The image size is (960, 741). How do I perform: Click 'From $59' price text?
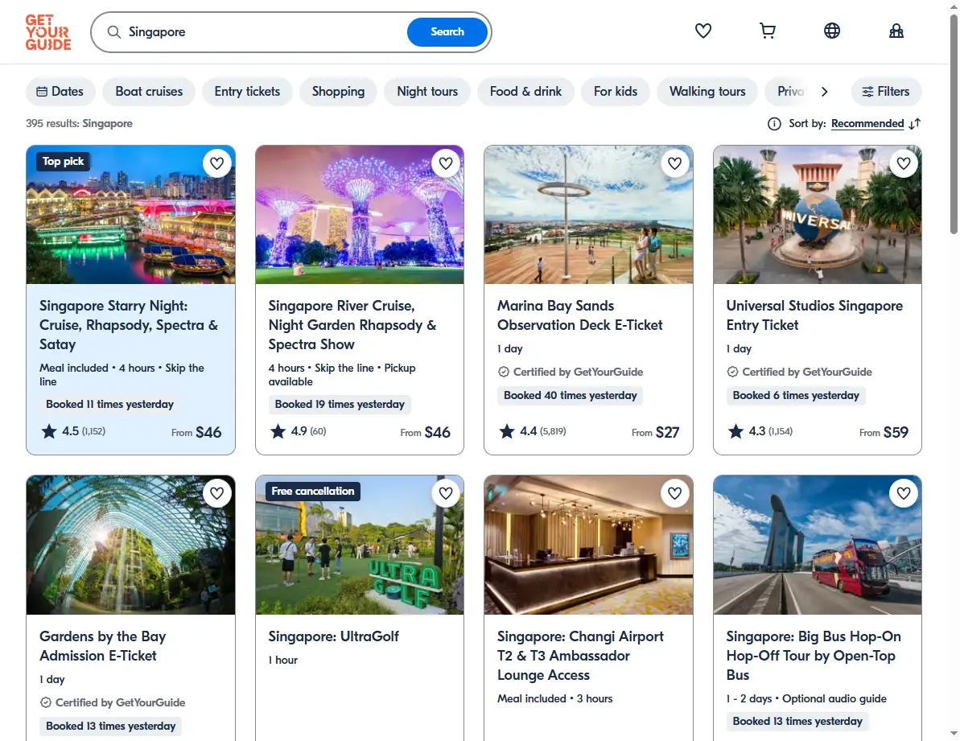(x=884, y=432)
